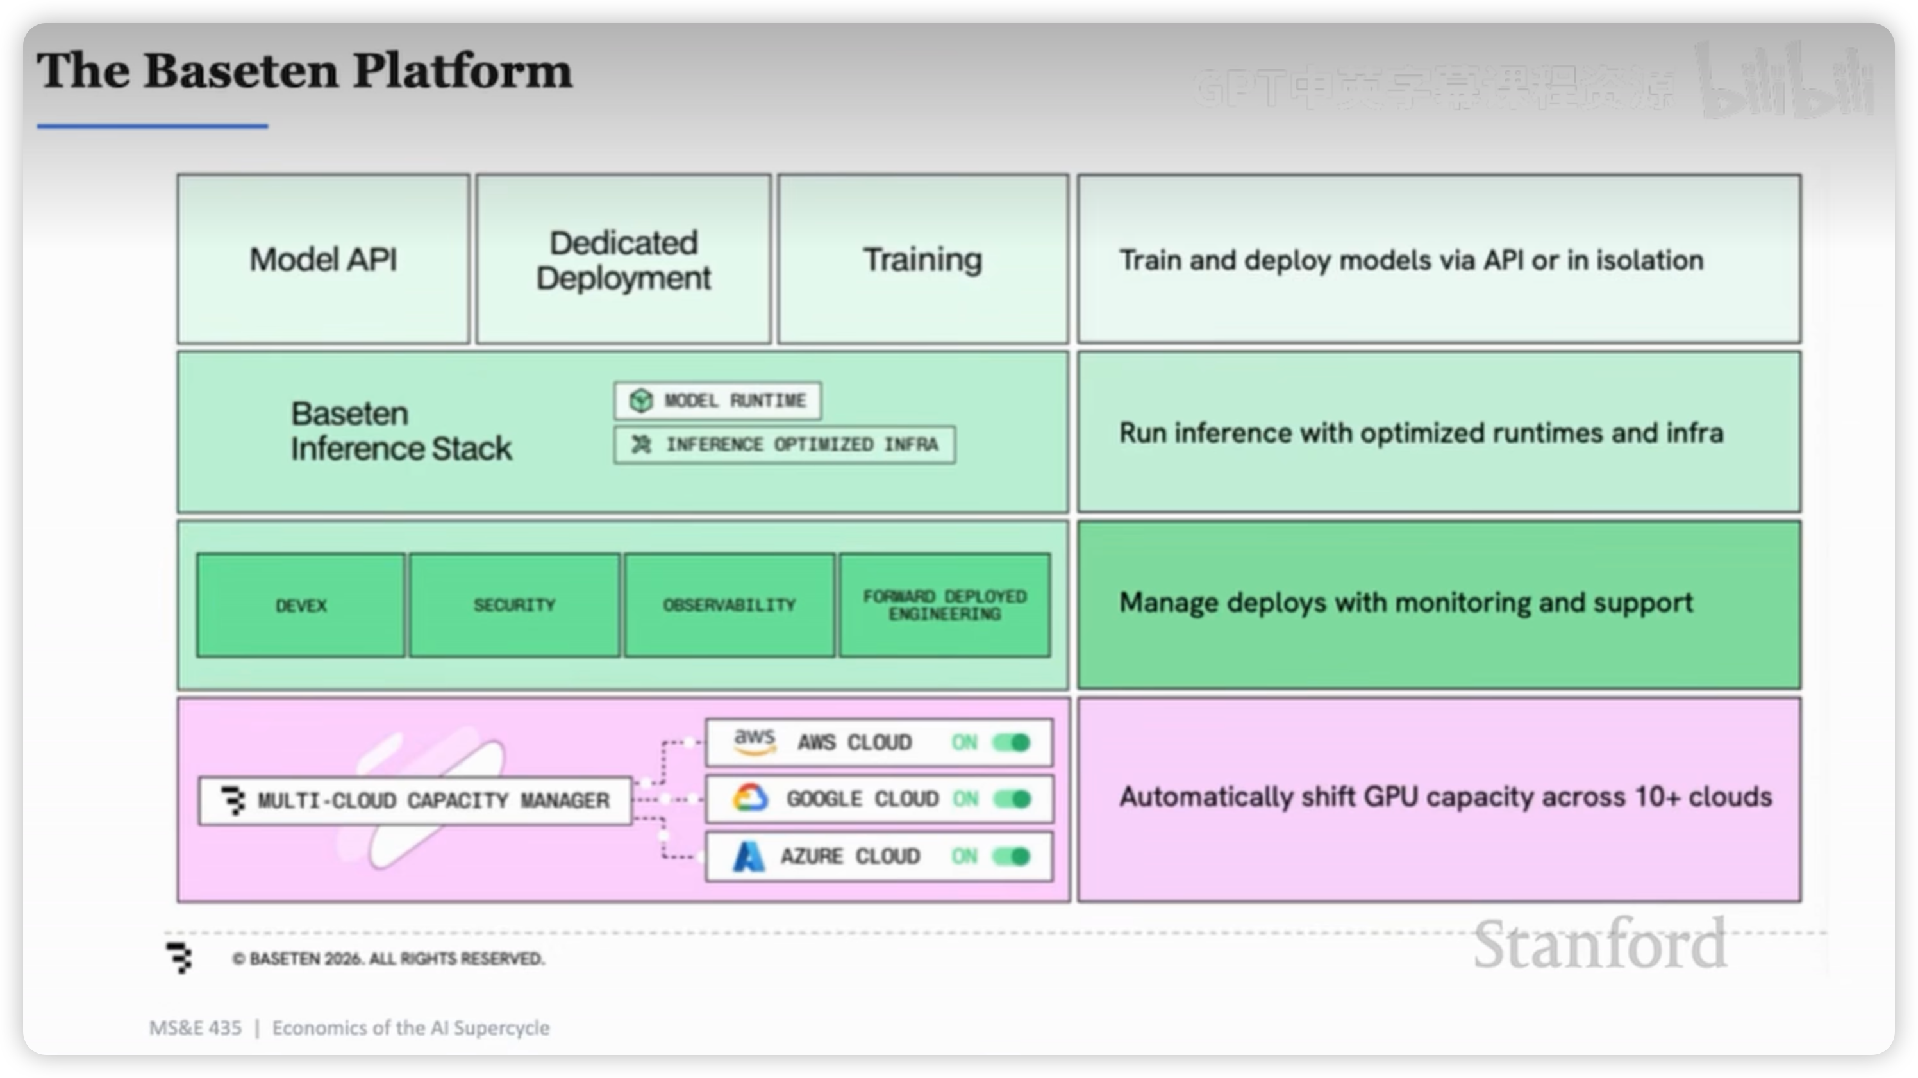This screenshot has height=1078, width=1918.
Task: Click the MULTI-CLOUD CAPACITY MANAGER label
Action: (x=433, y=800)
